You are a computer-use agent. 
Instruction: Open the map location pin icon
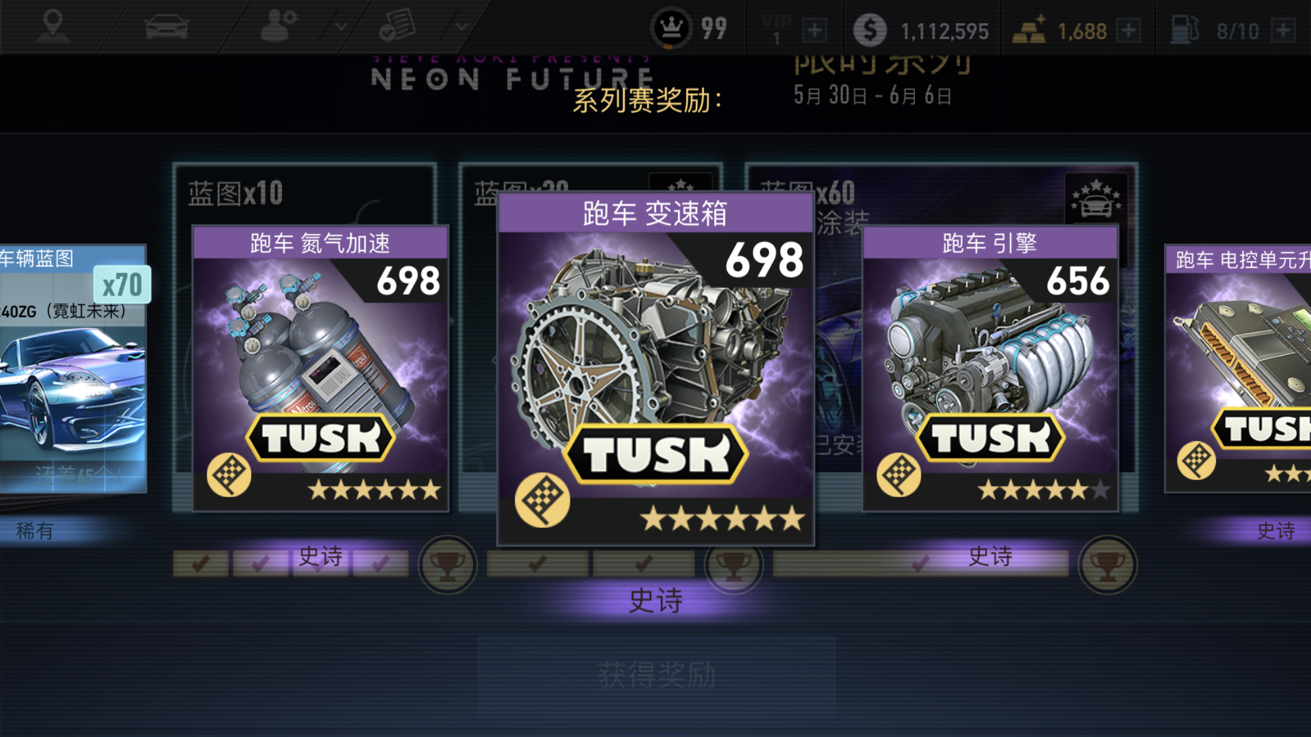(x=52, y=27)
